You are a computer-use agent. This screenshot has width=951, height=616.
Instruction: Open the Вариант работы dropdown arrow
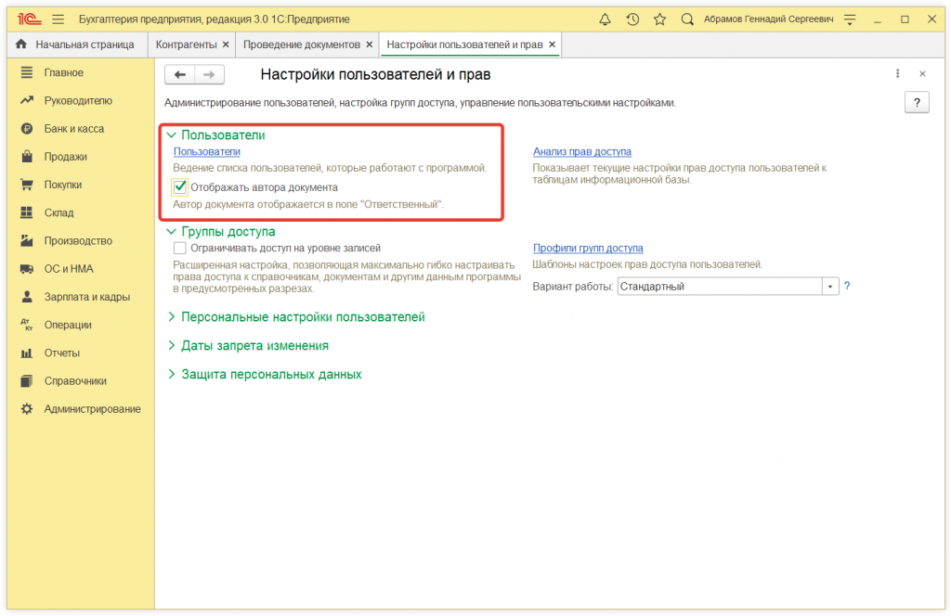point(830,287)
